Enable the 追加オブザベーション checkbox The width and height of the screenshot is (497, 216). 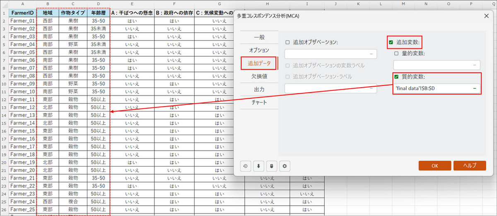(287, 42)
